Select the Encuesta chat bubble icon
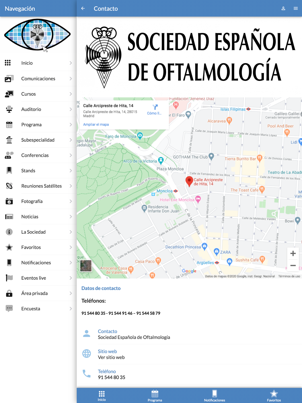This screenshot has height=403, width=302. [x=9, y=309]
